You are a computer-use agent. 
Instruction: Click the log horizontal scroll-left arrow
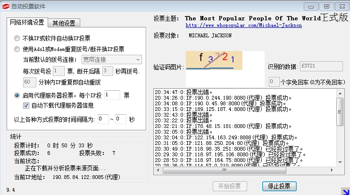158,170
